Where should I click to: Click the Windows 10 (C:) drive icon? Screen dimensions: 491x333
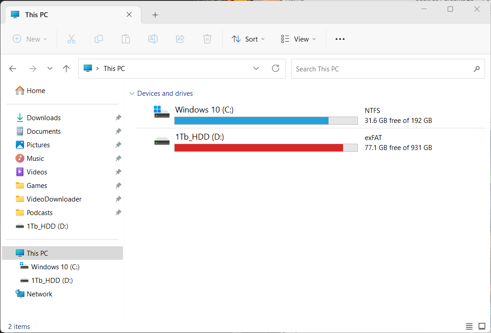tap(162, 112)
